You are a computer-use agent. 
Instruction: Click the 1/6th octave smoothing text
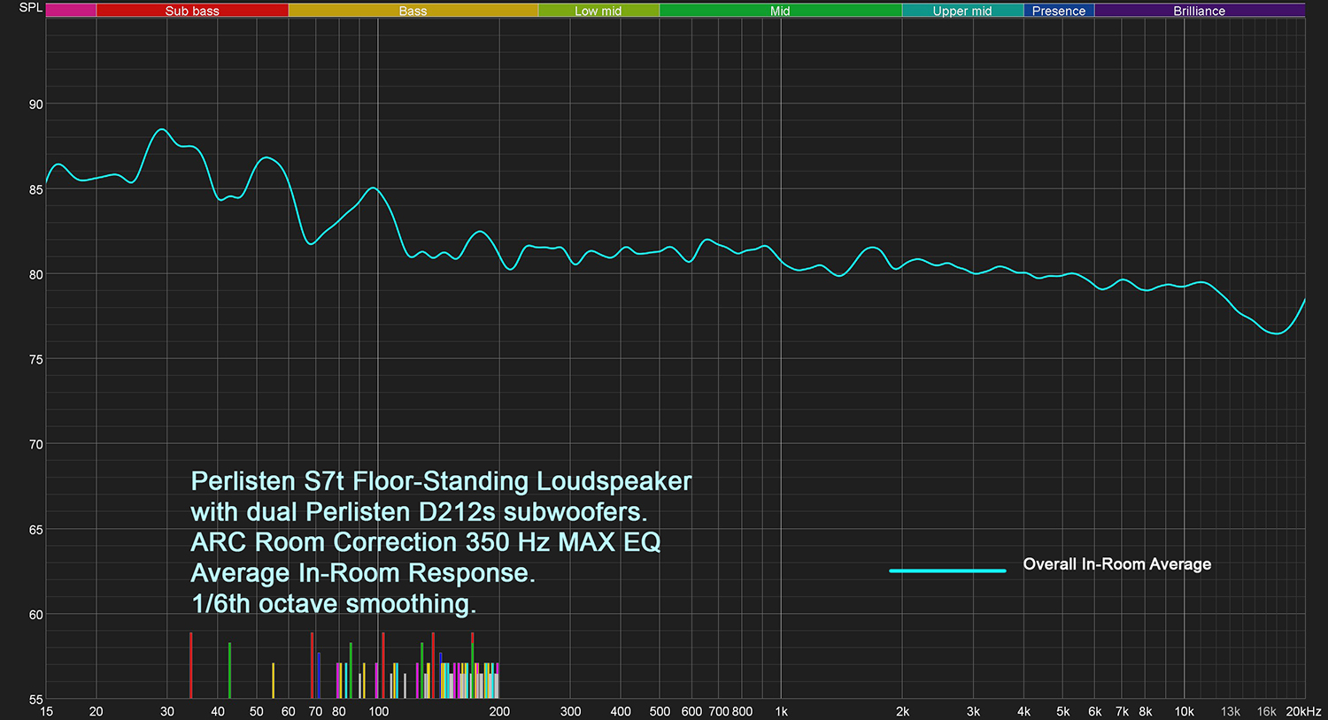point(333,604)
